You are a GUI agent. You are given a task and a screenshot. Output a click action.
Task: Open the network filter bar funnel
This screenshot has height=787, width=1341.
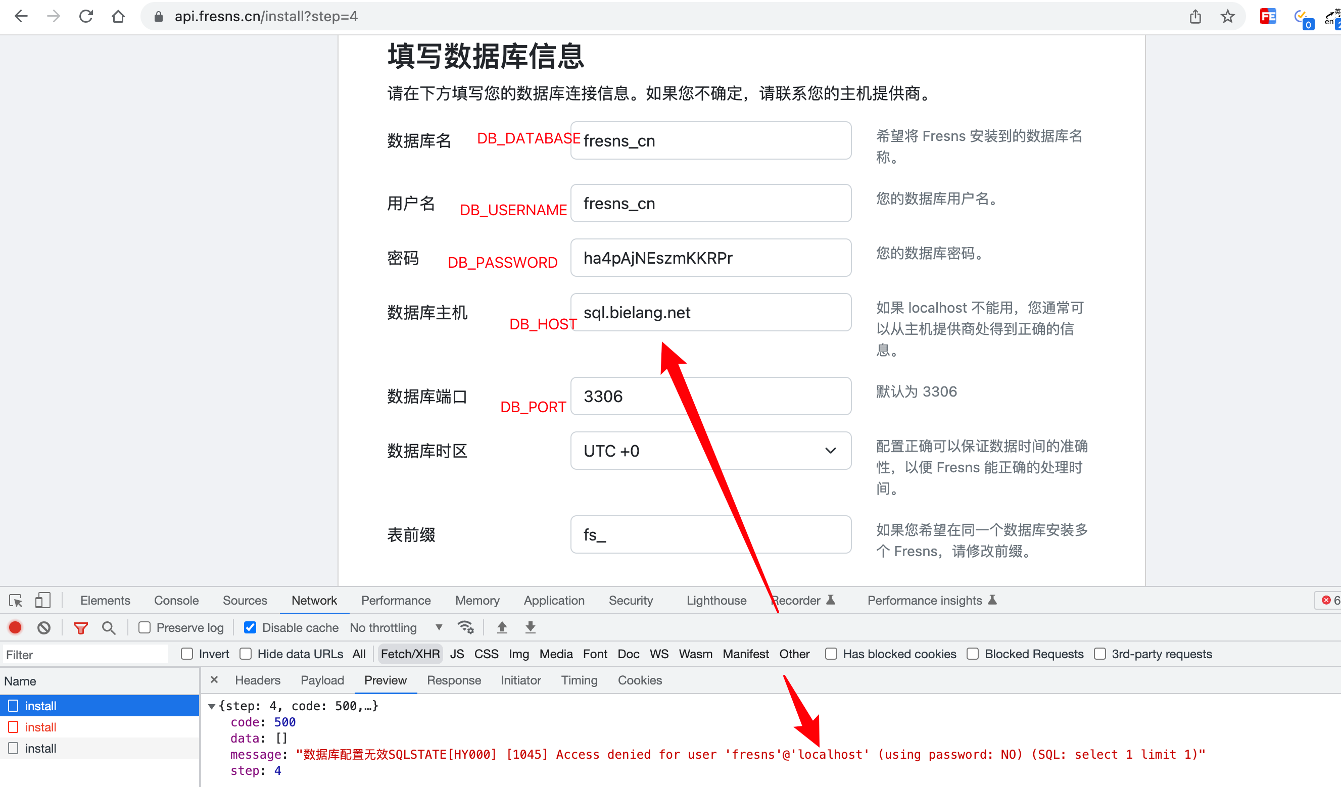[80, 627]
